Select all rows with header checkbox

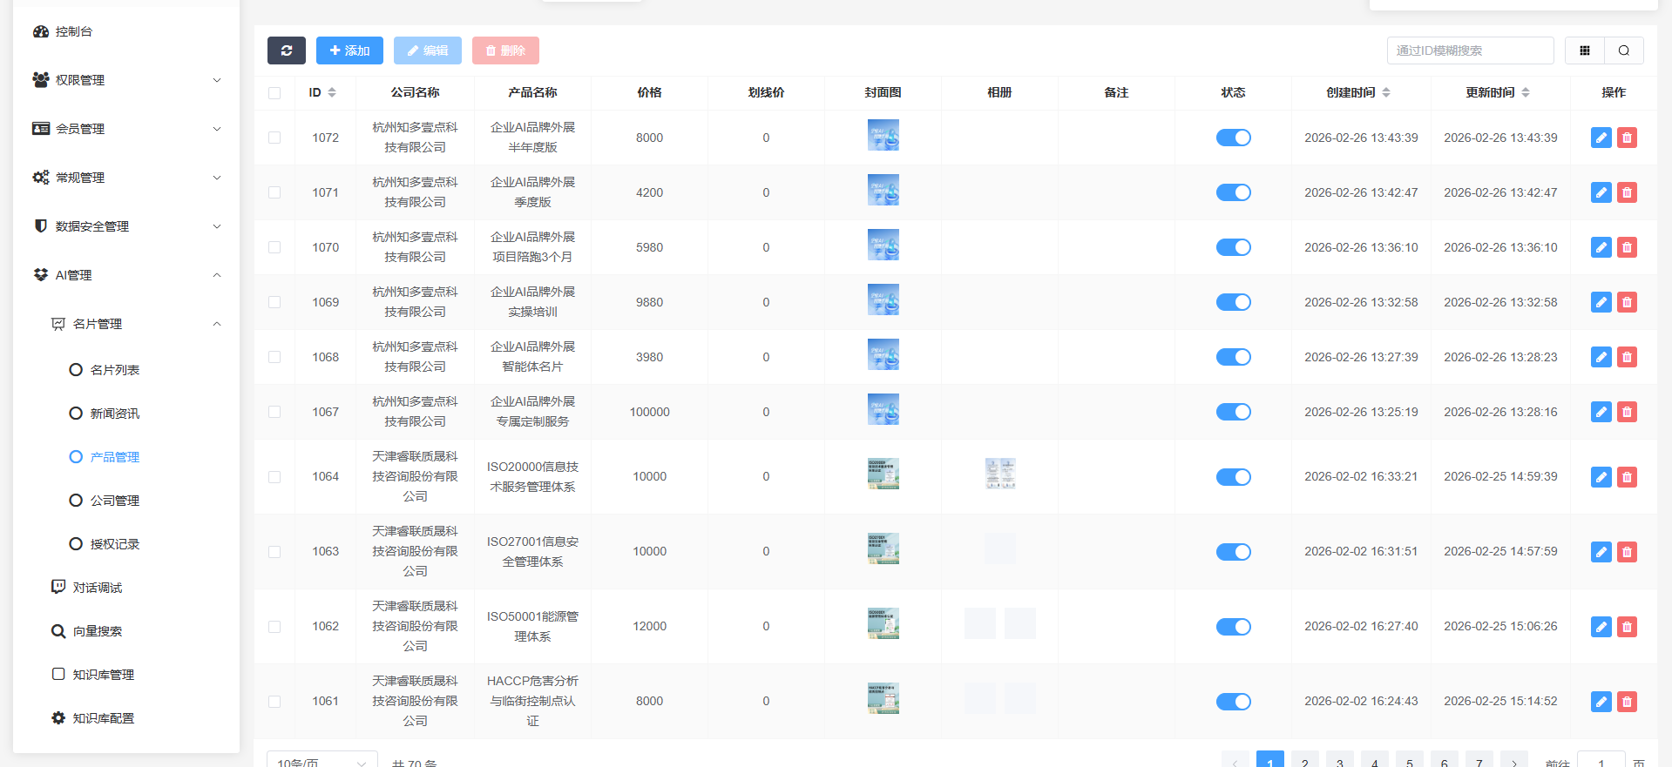coord(274,93)
